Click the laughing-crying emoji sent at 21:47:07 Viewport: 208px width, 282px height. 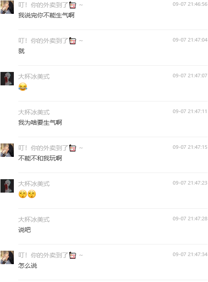(23, 87)
